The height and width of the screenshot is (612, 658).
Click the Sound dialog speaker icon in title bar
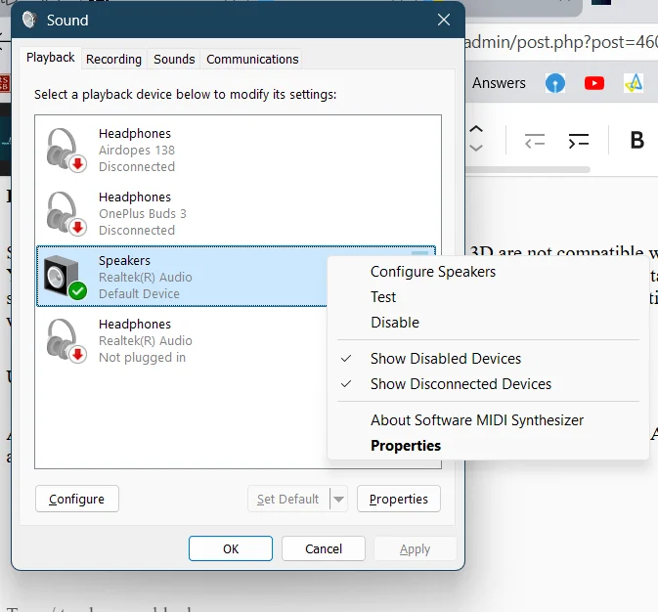pyautogui.click(x=29, y=20)
